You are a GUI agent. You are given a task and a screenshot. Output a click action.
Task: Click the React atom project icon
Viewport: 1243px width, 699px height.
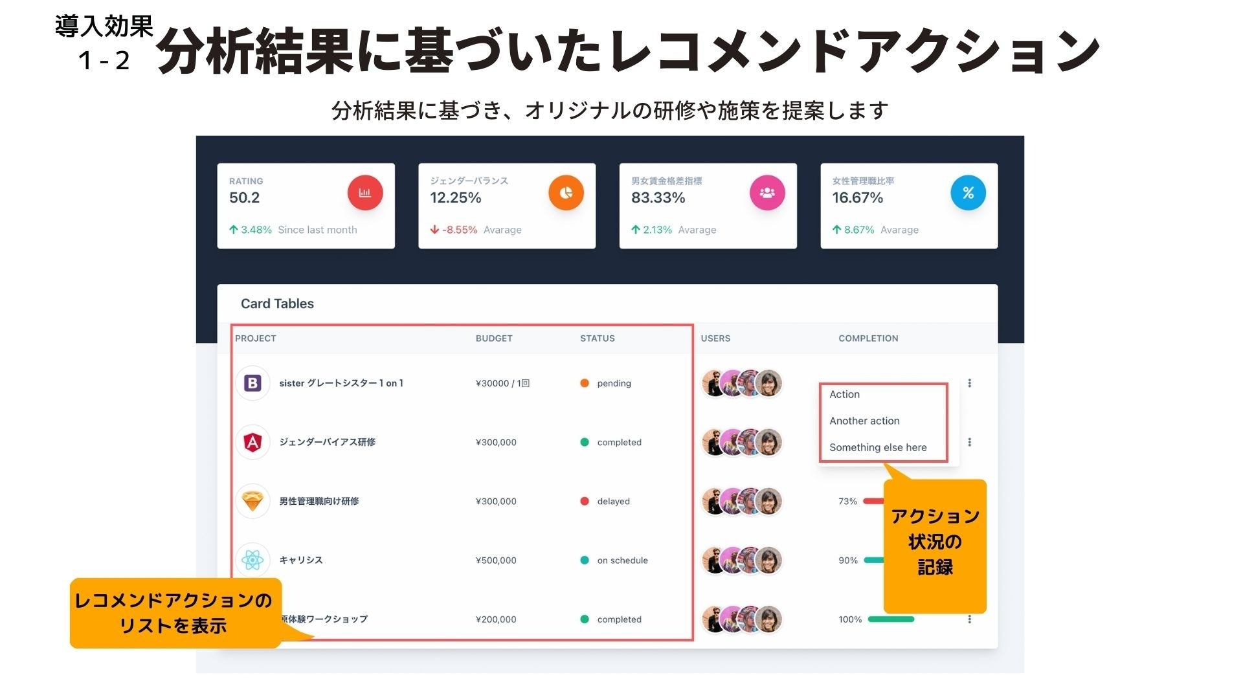click(252, 560)
